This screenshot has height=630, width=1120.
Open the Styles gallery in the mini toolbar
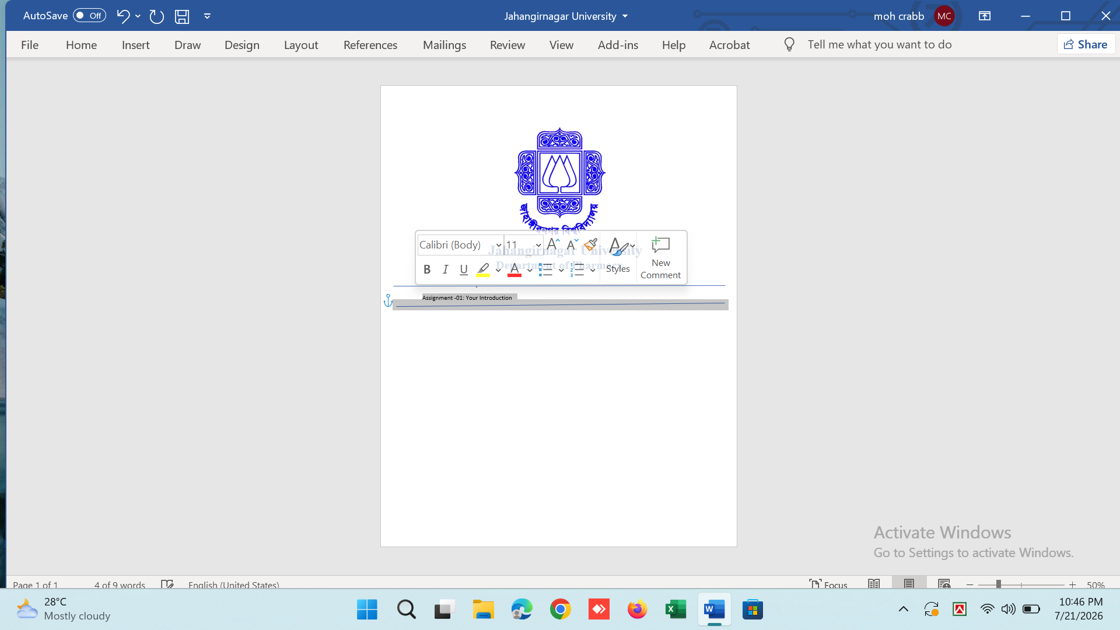(x=618, y=256)
